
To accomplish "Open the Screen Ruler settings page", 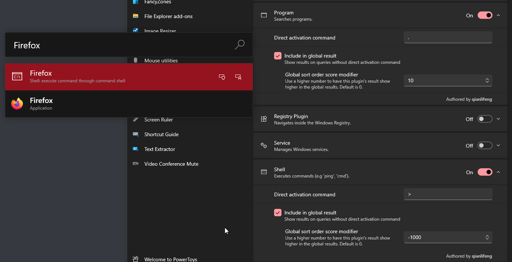I will [x=158, y=120].
